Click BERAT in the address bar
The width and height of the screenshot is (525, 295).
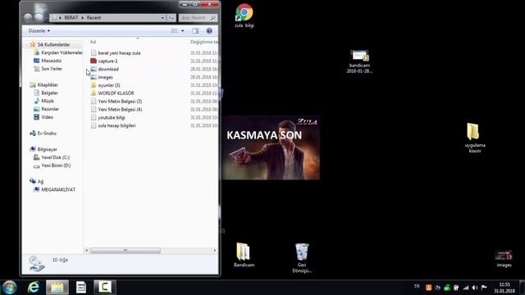tap(71, 18)
